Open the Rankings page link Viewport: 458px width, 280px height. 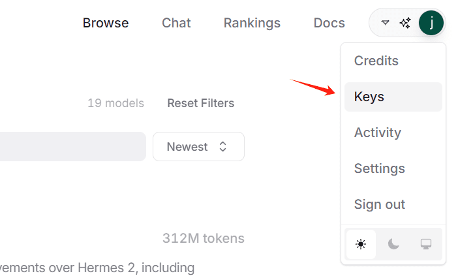(x=252, y=23)
